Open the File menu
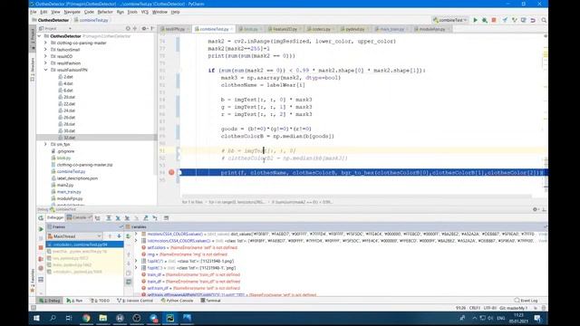 [x=34, y=12]
